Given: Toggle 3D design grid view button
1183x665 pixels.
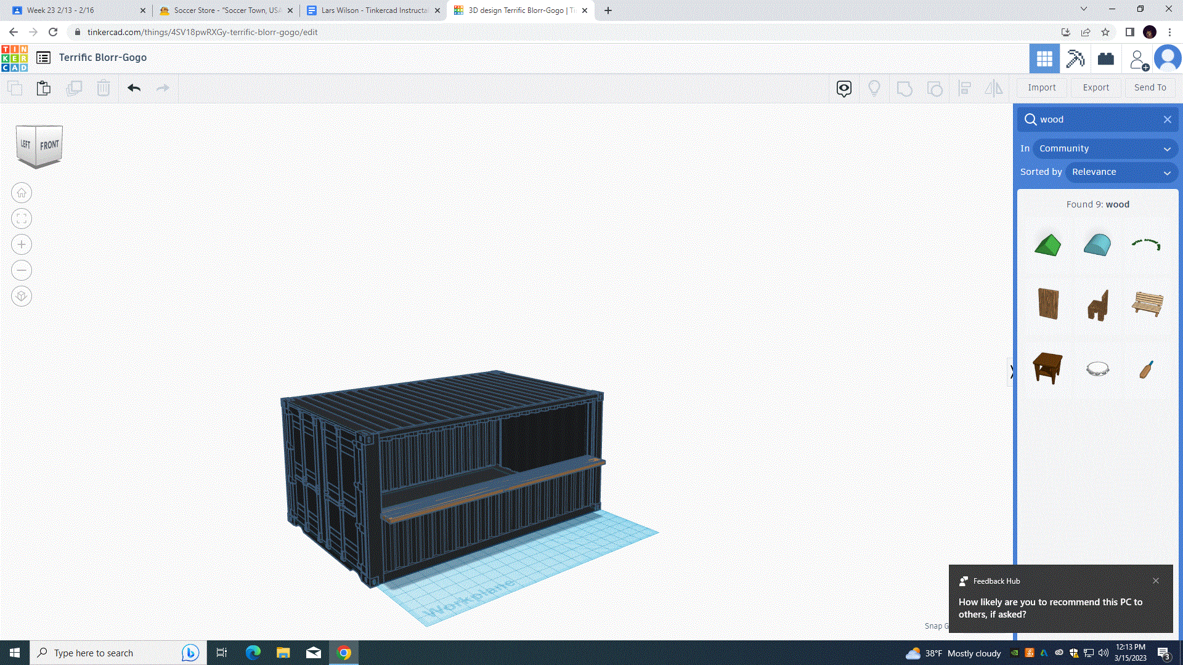Looking at the screenshot, I should pyautogui.click(x=1044, y=58).
